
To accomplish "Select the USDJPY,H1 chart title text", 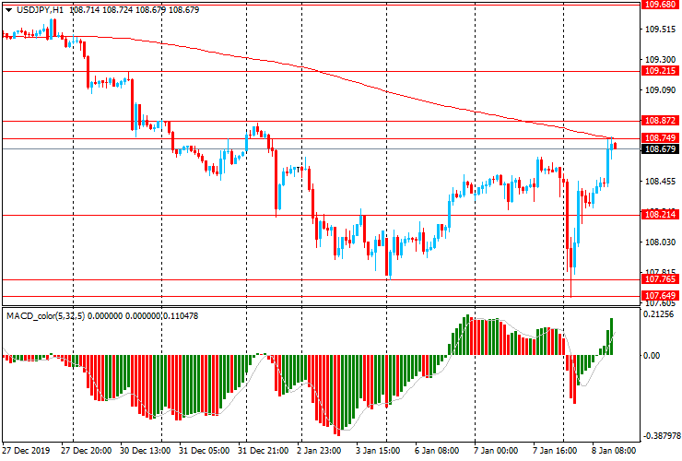I will coord(40,9).
